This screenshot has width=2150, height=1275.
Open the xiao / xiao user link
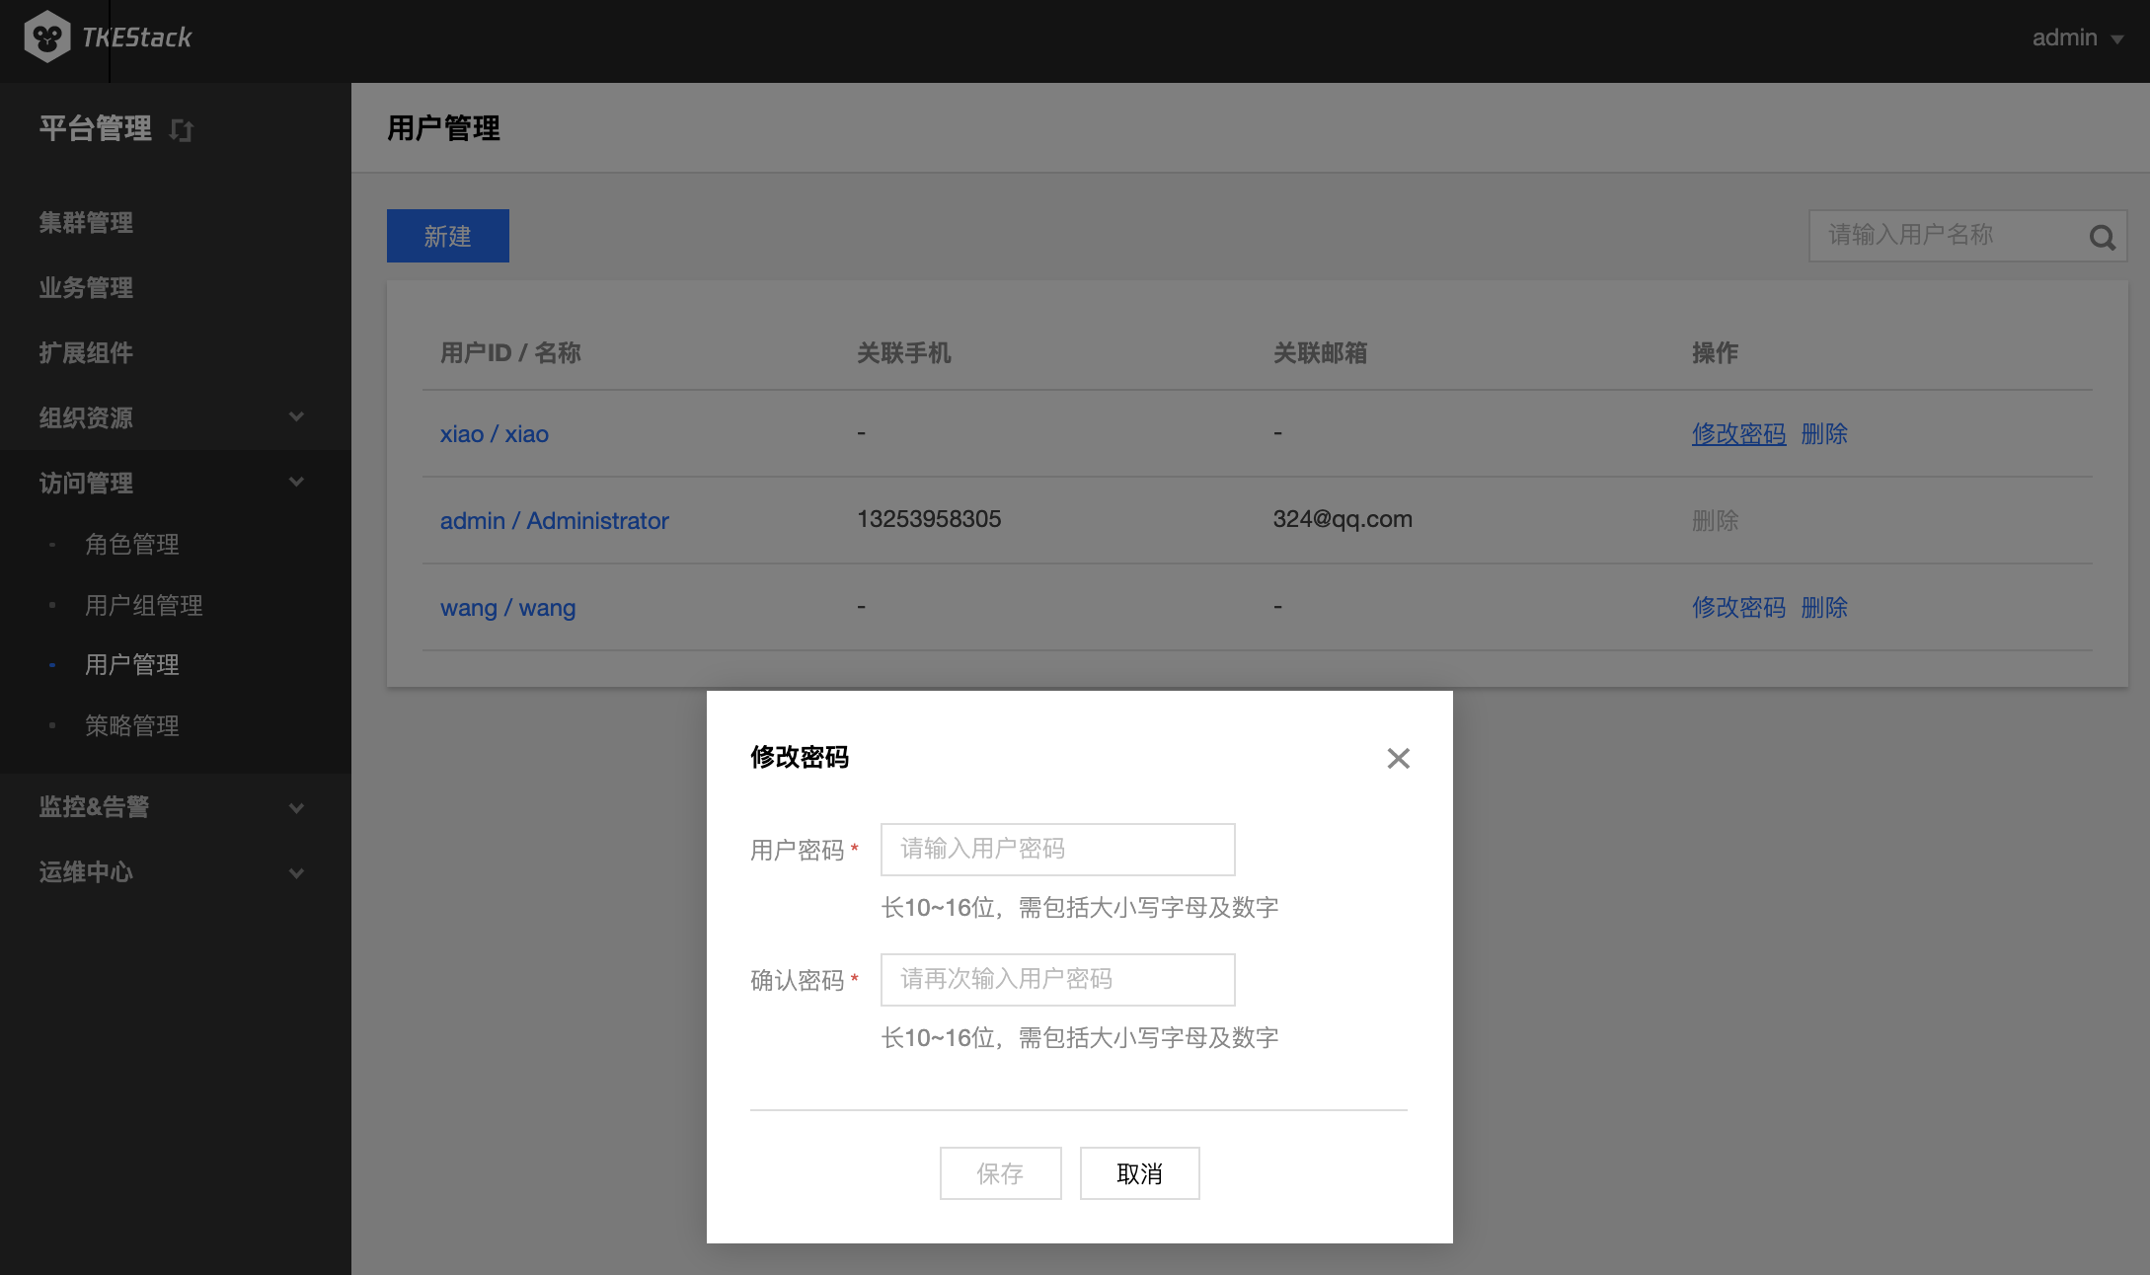click(x=495, y=434)
